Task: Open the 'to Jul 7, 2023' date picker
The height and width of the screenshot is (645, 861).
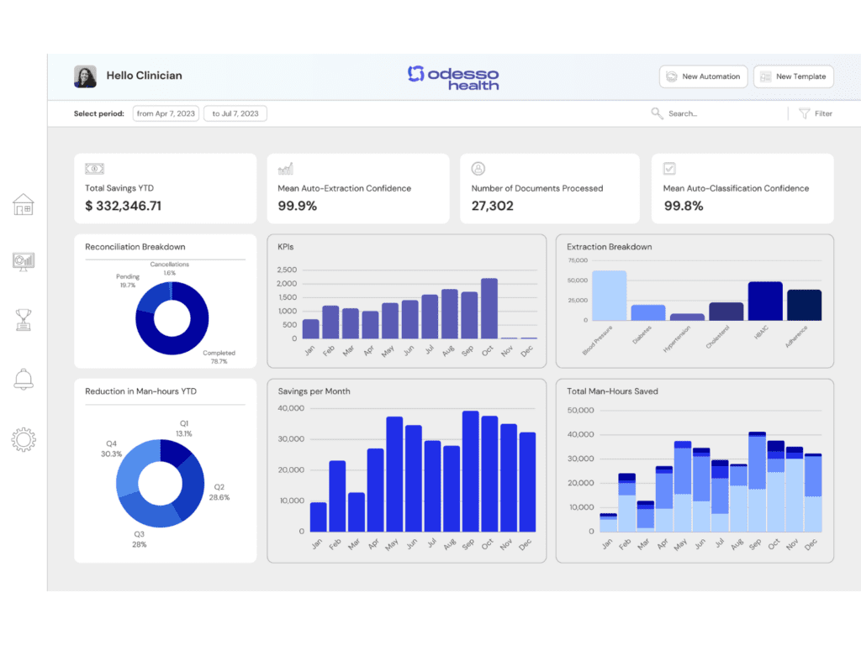Action: tap(236, 113)
